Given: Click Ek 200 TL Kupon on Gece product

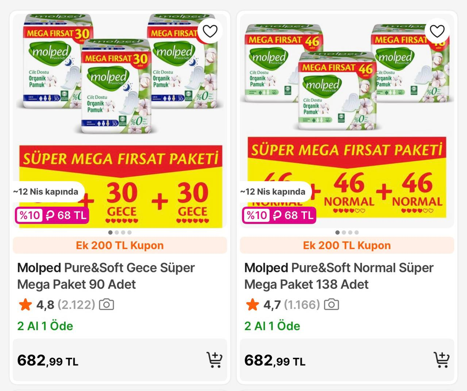Looking at the screenshot, I should [x=120, y=245].
